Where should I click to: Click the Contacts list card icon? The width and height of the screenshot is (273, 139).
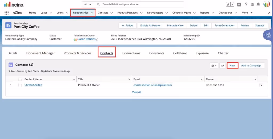tap(11, 65)
